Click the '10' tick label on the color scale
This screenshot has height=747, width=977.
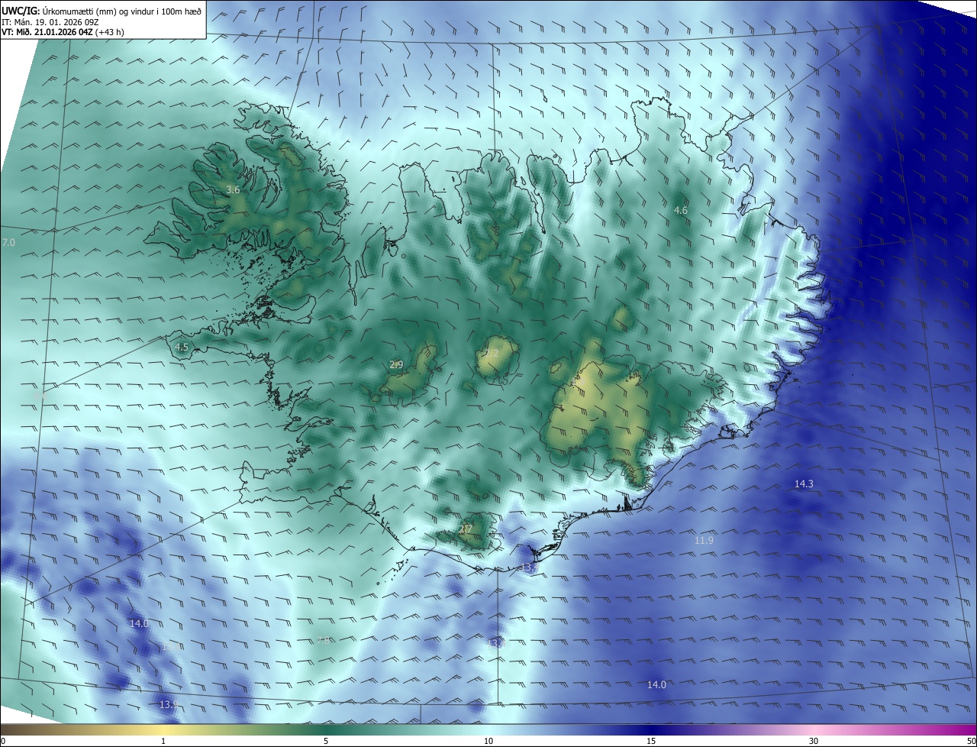pos(488,741)
